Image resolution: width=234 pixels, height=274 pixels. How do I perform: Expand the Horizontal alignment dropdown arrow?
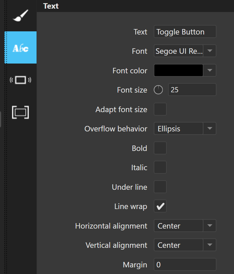210,226
